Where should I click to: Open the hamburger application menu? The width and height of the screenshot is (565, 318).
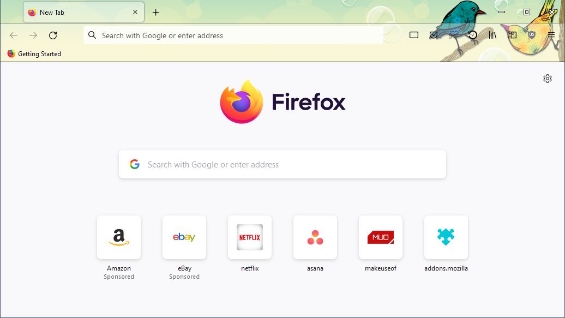click(551, 35)
